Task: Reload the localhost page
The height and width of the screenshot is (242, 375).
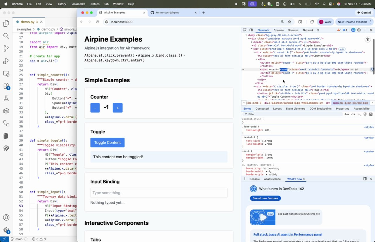Action: point(97,22)
